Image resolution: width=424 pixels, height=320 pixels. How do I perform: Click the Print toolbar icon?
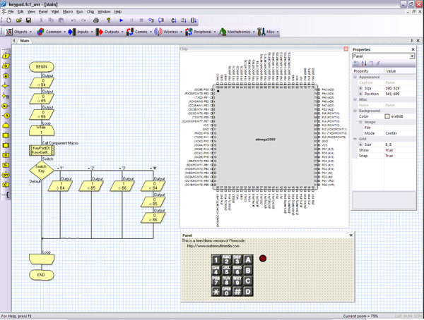[95, 20]
